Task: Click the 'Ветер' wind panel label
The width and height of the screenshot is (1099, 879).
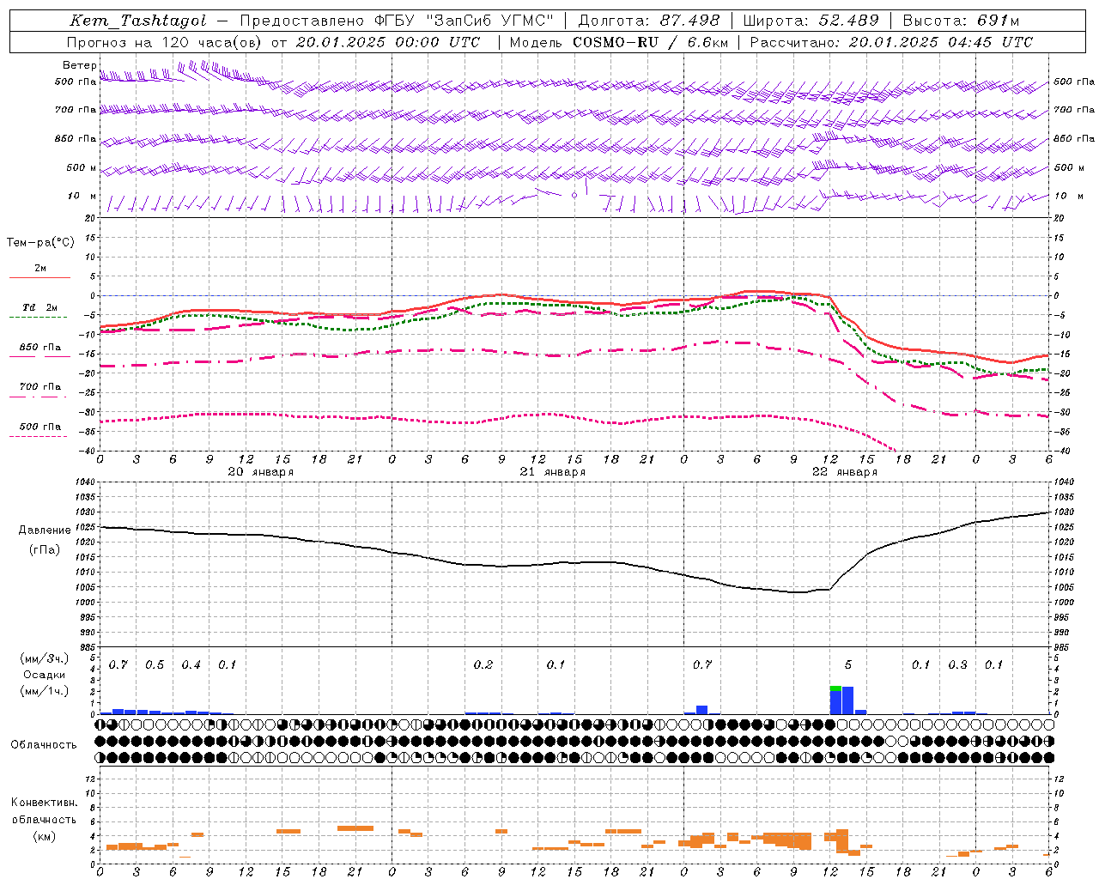Action: click(x=80, y=65)
